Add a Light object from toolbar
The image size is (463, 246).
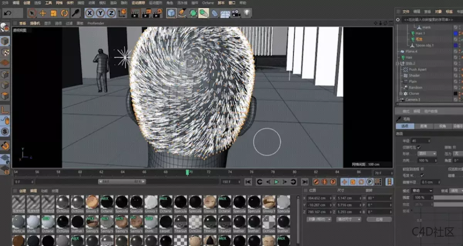point(247,13)
